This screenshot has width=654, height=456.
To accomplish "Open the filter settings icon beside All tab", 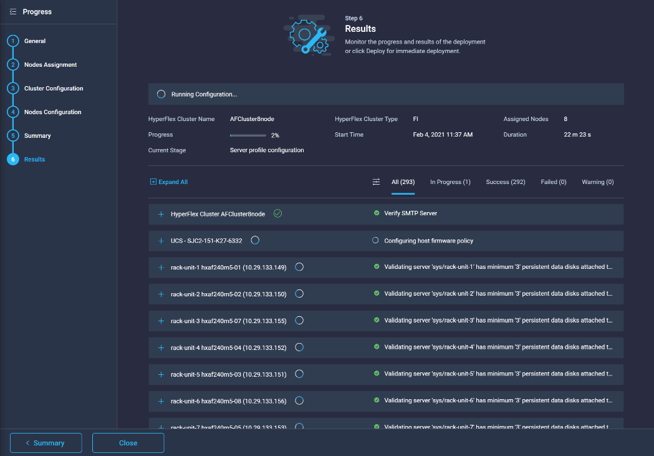I will coord(376,182).
